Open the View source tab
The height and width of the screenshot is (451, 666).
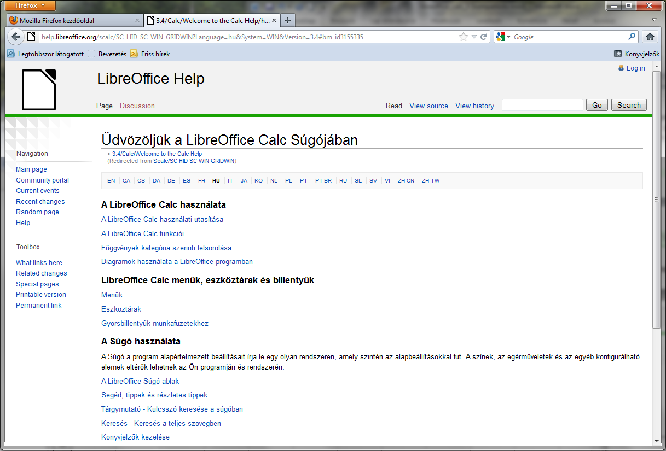pyautogui.click(x=428, y=106)
